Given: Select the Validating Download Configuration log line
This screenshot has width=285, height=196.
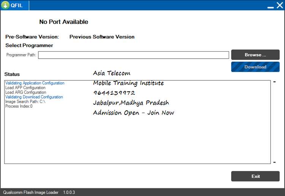Looking at the screenshot, I should click(x=34, y=97).
